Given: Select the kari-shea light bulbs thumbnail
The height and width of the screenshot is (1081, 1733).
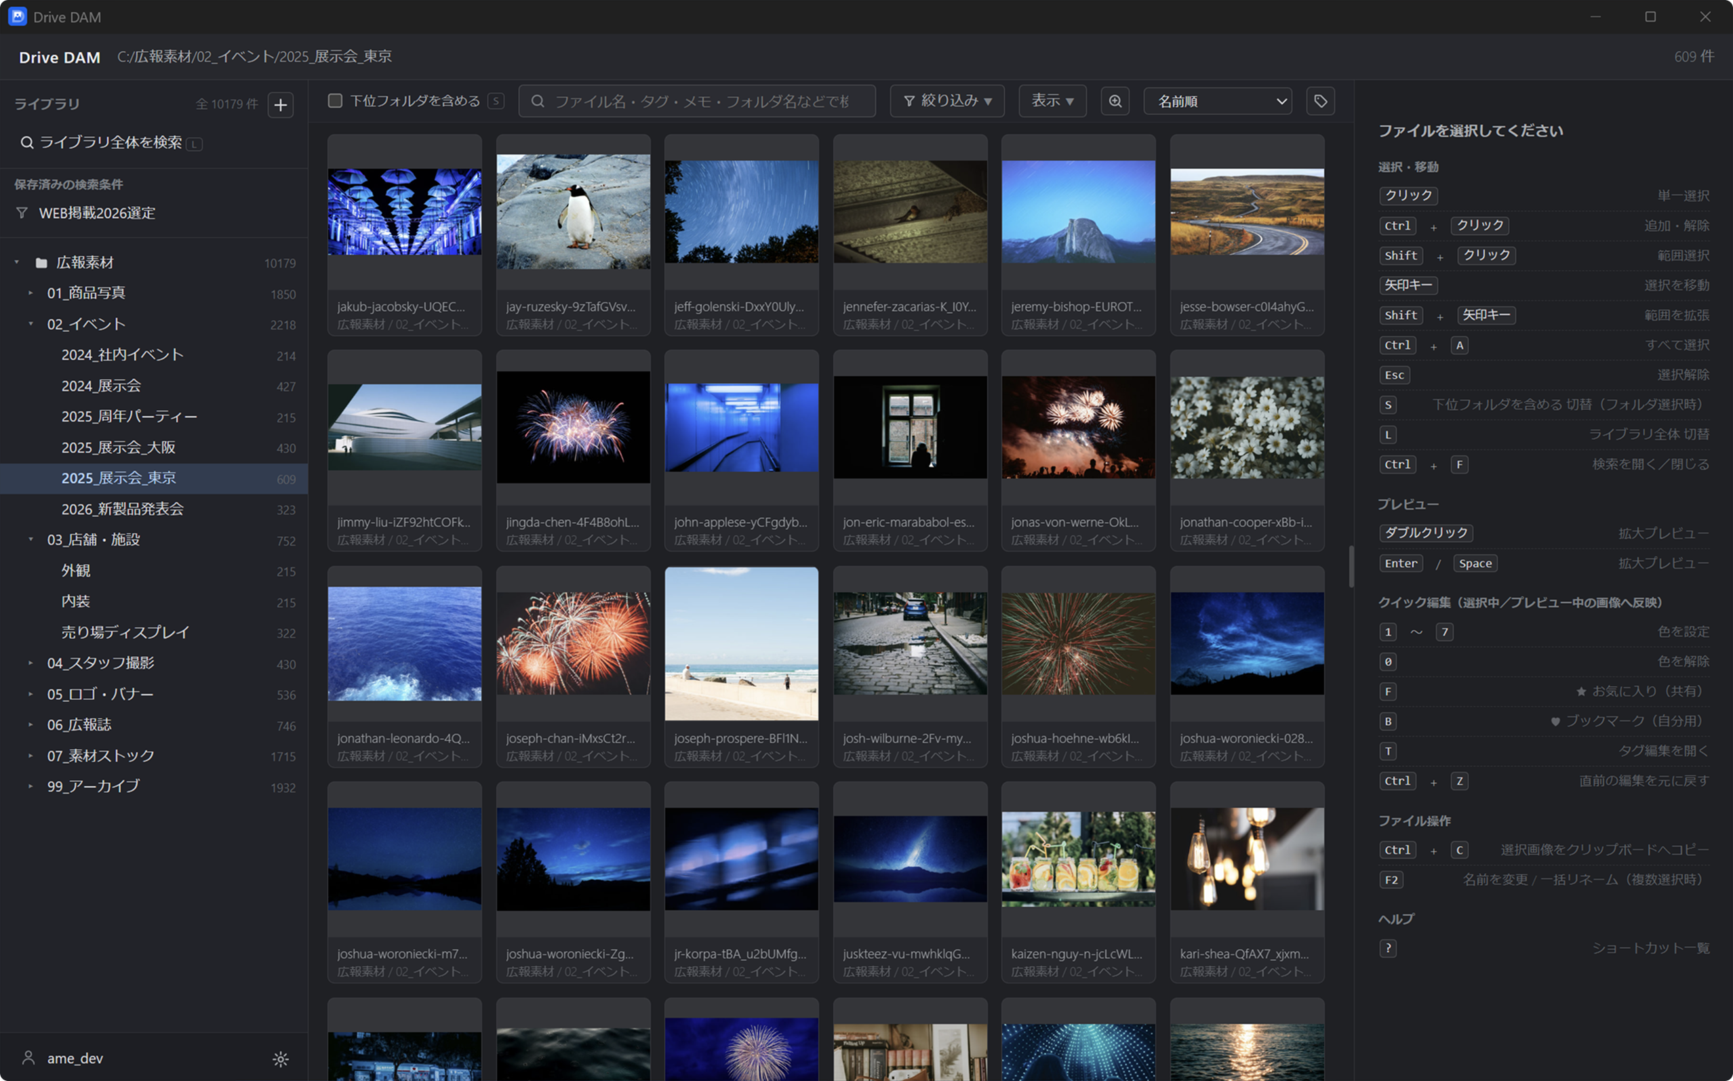Looking at the screenshot, I should pos(1248,859).
